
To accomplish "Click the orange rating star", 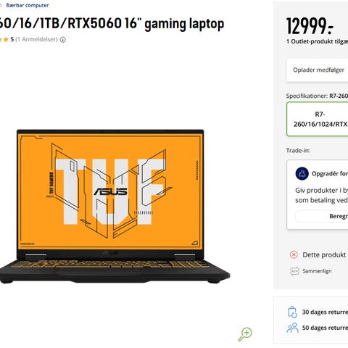I will coord(6,39).
